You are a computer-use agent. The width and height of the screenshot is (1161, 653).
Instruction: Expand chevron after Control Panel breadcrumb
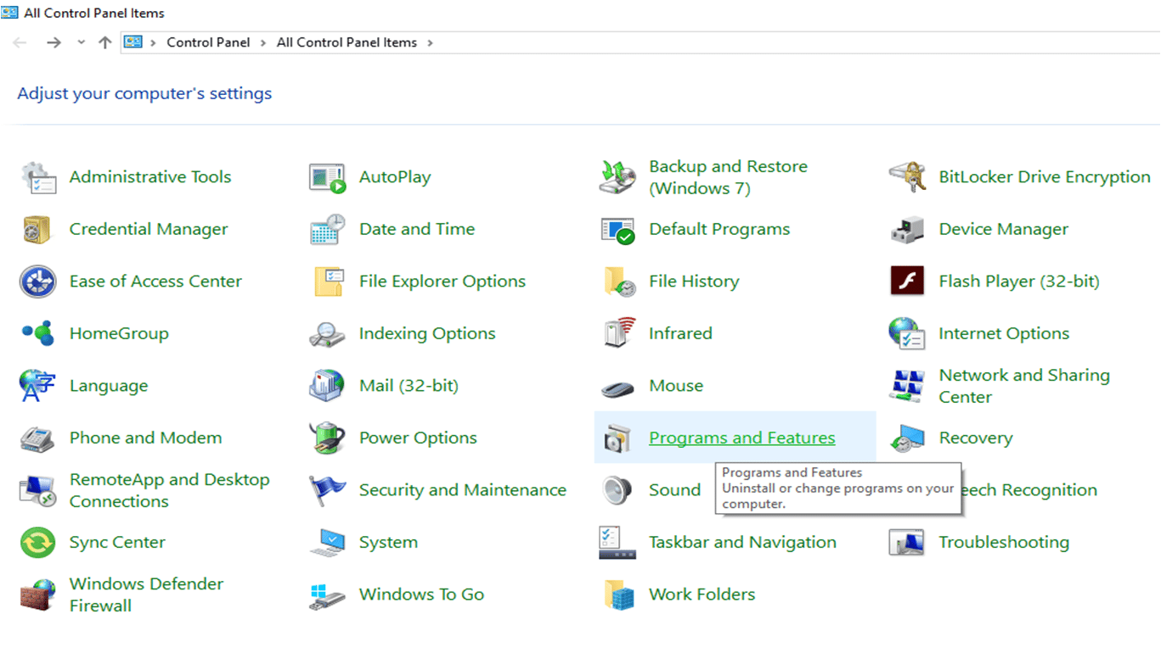tap(263, 42)
